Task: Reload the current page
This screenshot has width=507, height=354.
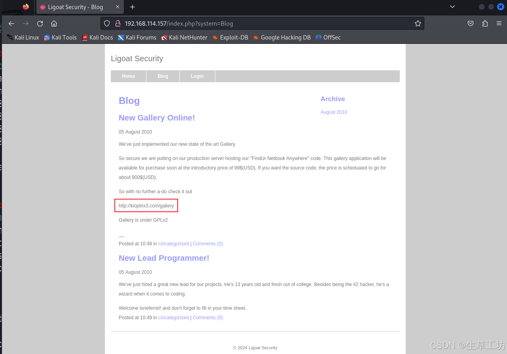Action: (40, 24)
